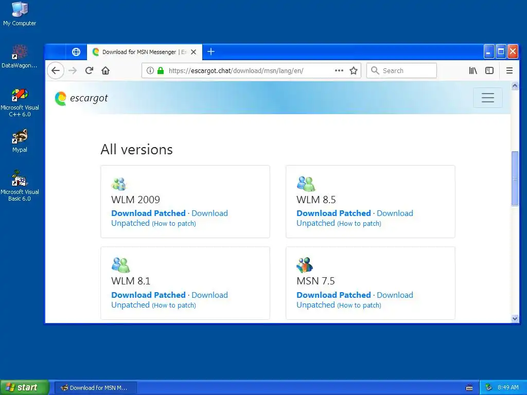This screenshot has height=395, width=527.
Task: Click the WLM 2009 title text
Action: coord(136,200)
